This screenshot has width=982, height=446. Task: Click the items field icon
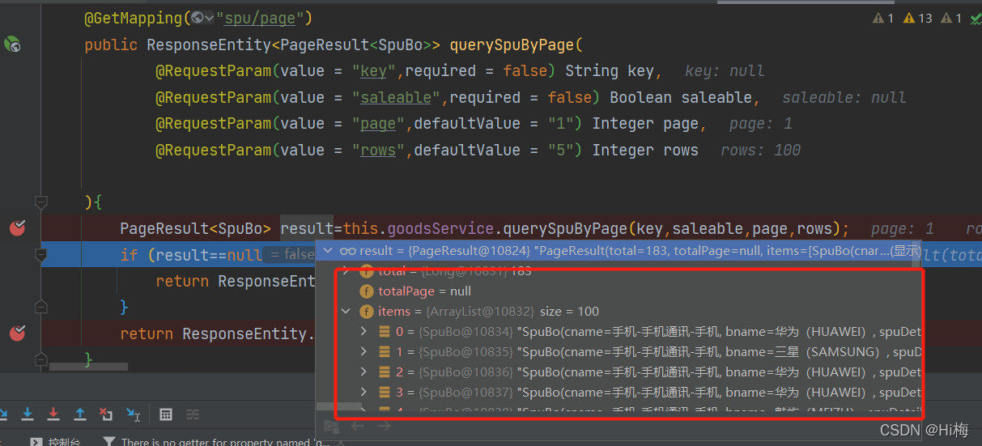click(366, 312)
